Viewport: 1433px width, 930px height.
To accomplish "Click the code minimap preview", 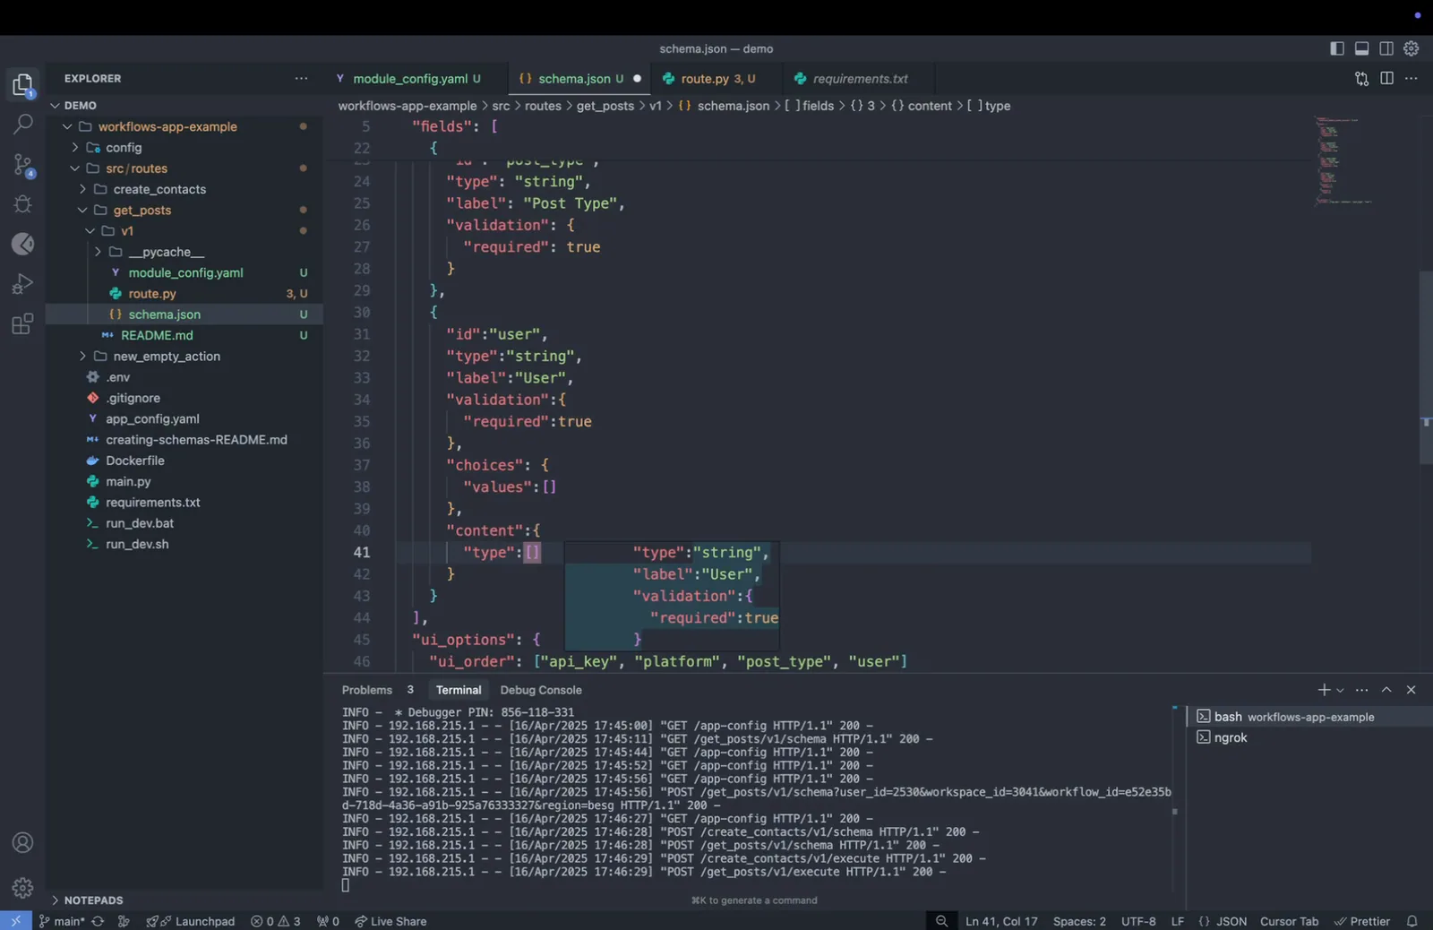I will (x=1343, y=161).
